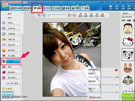Open the 边框 border tab

[56, 8]
